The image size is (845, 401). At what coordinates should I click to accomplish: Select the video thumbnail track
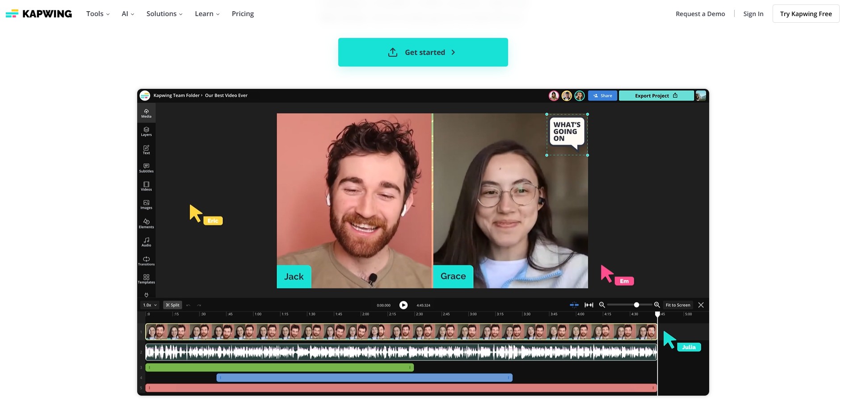tap(401, 332)
